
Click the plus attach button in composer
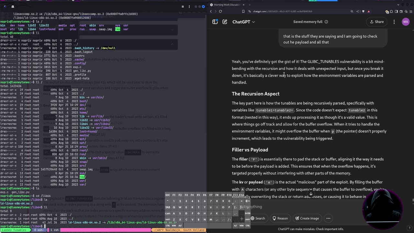(241, 218)
